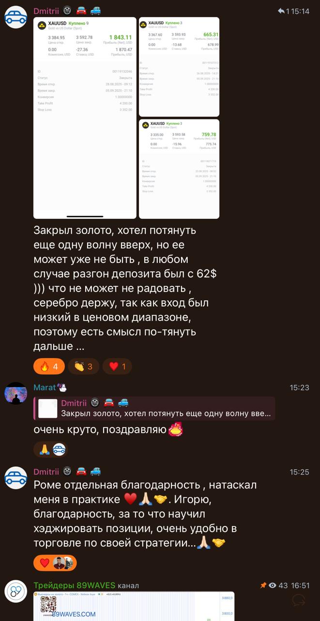The width and height of the screenshot is (320, 621).
Task: Tap the comment bubble icon near the chart
Action: tap(299, 601)
